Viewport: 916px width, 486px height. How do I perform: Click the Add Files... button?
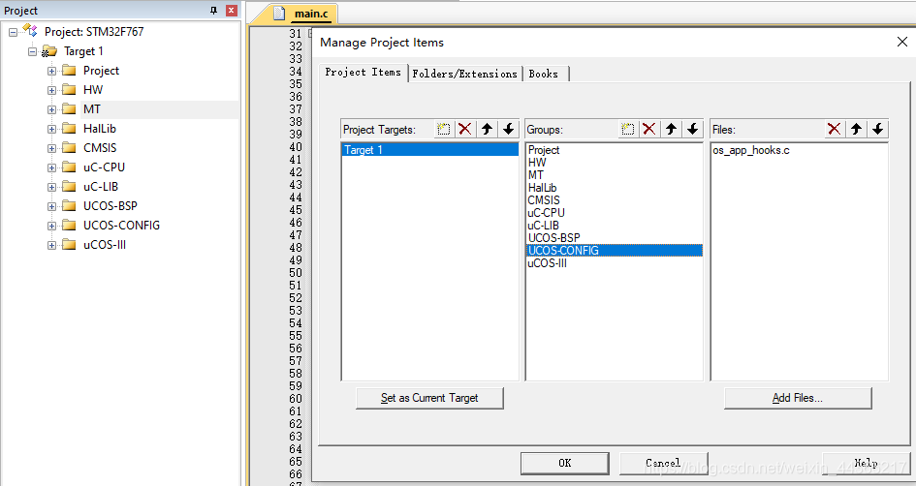tap(798, 398)
